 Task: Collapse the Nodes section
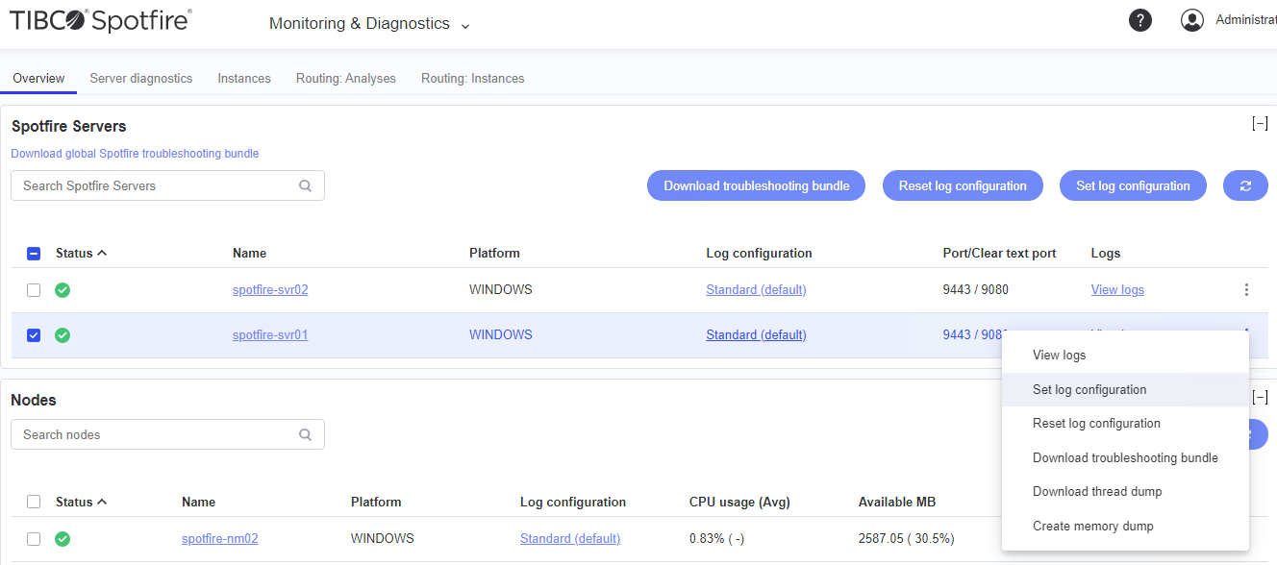pyautogui.click(x=1260, y=398)
